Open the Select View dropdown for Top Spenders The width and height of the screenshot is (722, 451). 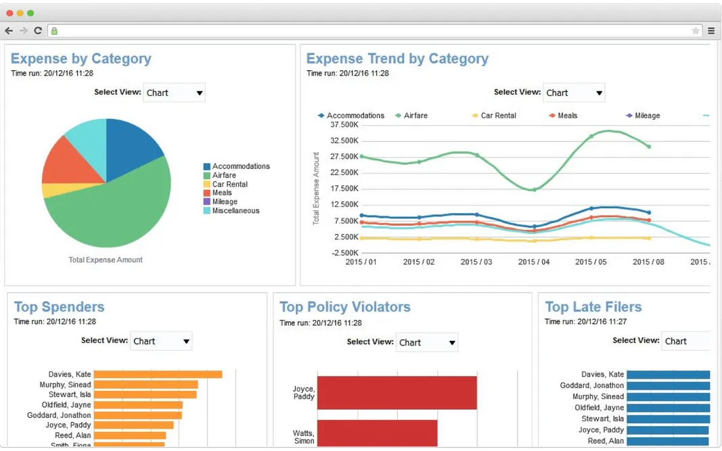pos(161,341)
